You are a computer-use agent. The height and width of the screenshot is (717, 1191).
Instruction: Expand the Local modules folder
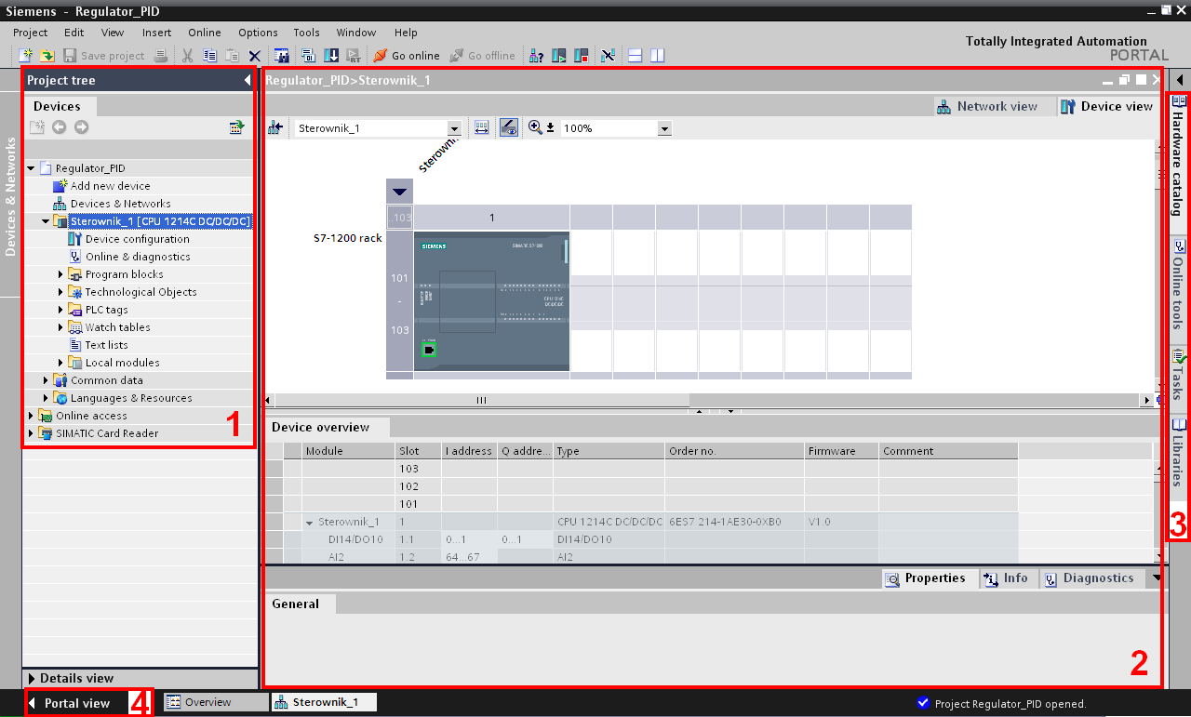61,363
